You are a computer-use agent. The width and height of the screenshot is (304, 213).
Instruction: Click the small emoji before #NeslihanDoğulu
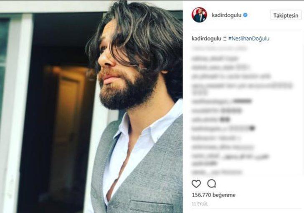click(225, 38)
